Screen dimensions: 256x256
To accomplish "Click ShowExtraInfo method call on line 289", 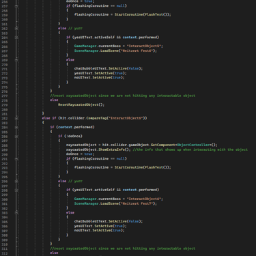I will click(x=111, y=150).
